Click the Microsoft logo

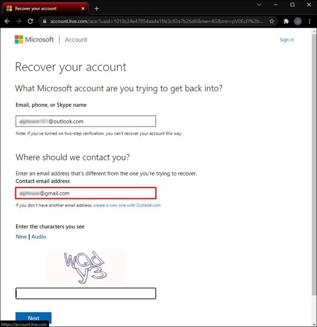pyautogui.click(x=34, y=40)
